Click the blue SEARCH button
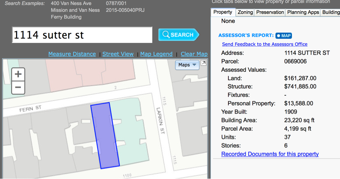Image resolution: width=340 pixels, height=179 pixels. (178, 35)
